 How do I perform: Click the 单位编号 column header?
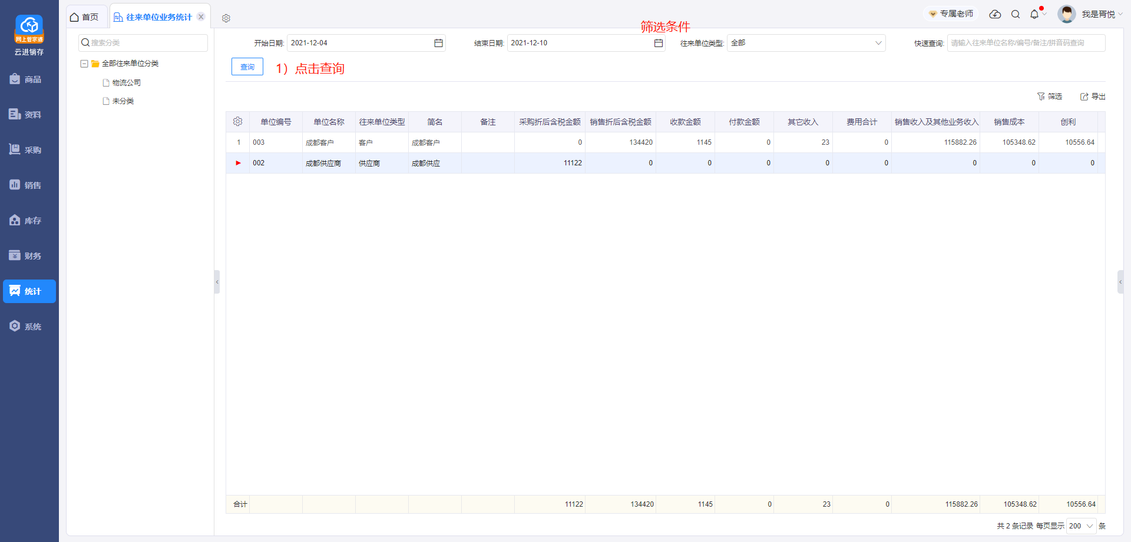pos(276,122)
